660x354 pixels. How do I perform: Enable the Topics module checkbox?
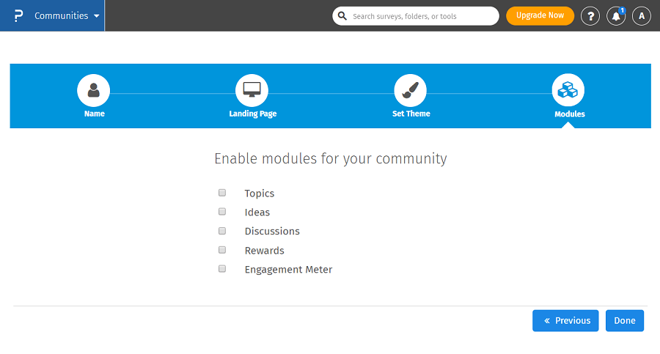222,193
